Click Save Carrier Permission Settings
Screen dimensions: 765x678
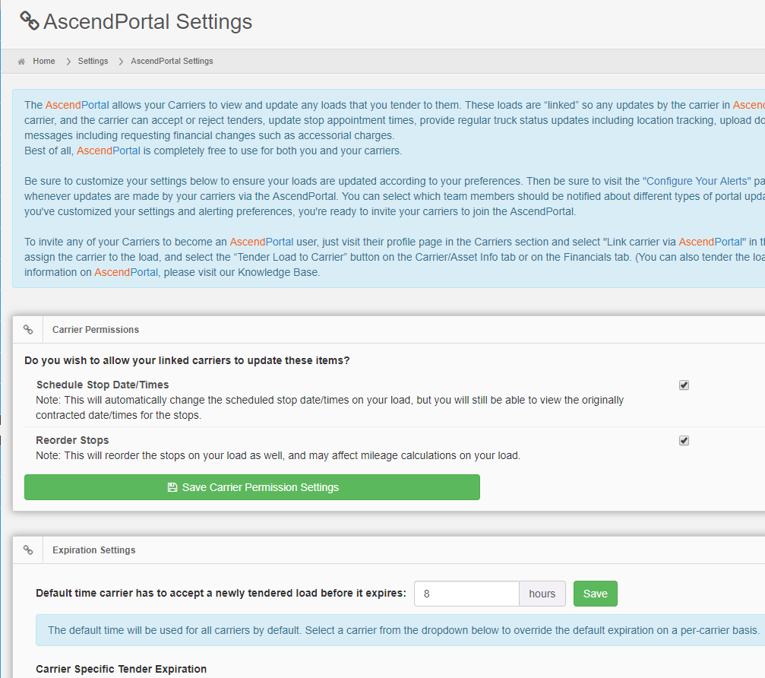pos(251,487)
